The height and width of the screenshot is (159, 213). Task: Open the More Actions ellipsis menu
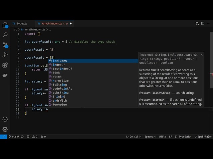208,24
